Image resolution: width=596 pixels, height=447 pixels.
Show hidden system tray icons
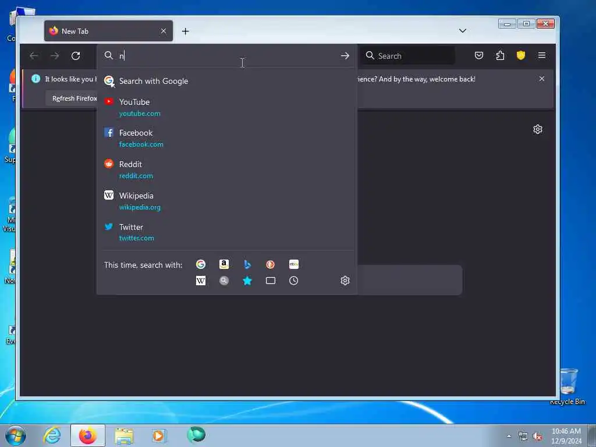pos(509,437)
